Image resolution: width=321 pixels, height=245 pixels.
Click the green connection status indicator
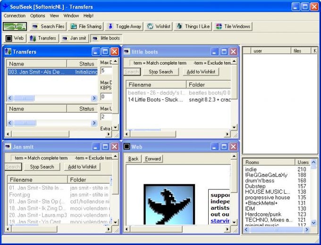[15, 26]
